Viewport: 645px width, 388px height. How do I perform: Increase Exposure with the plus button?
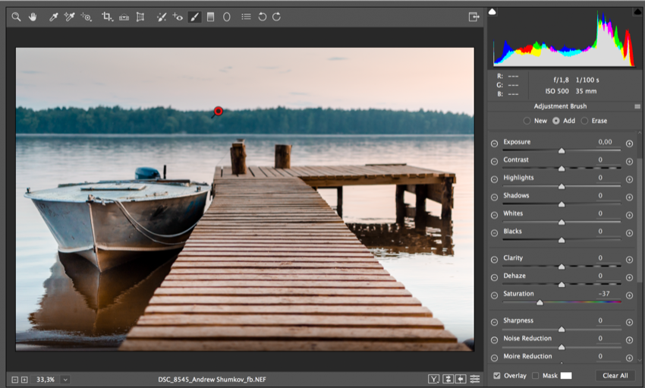tap(629, 144)
